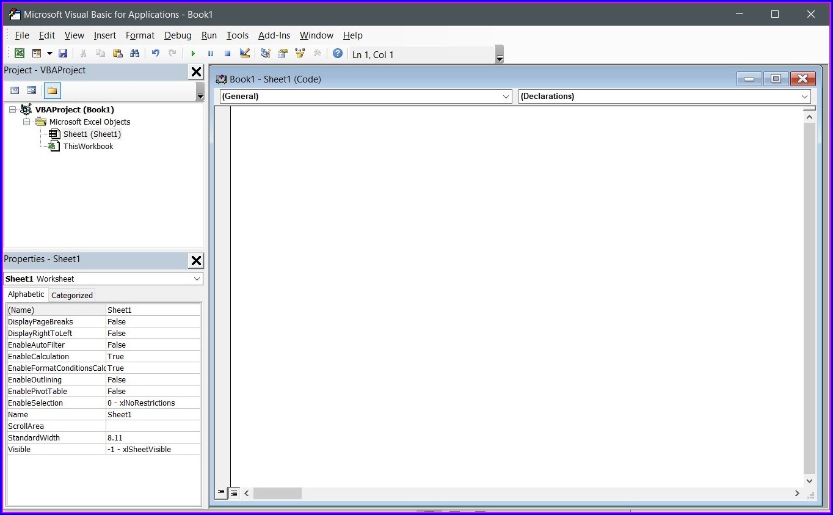833x515 pixels.
Task: Collapse the Microsoft Excel Objects folder
Action: (26, 122)
